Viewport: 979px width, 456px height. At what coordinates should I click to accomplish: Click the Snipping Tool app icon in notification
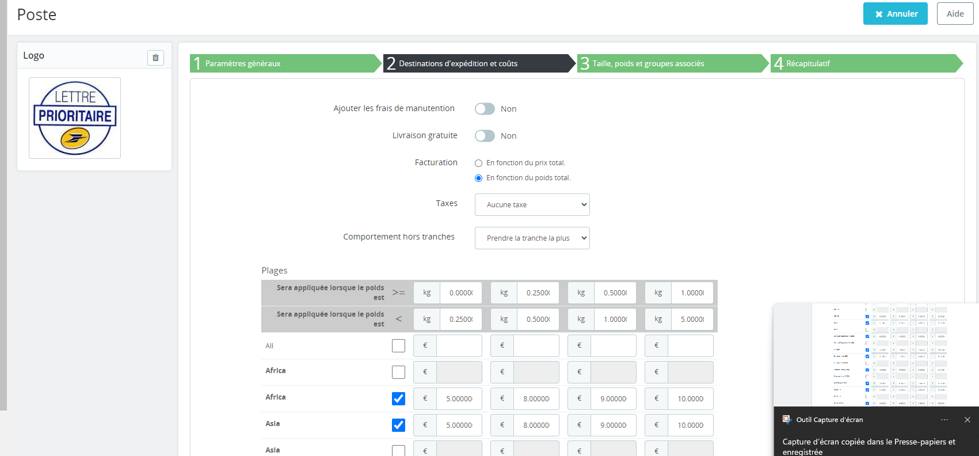click(787, 420)
